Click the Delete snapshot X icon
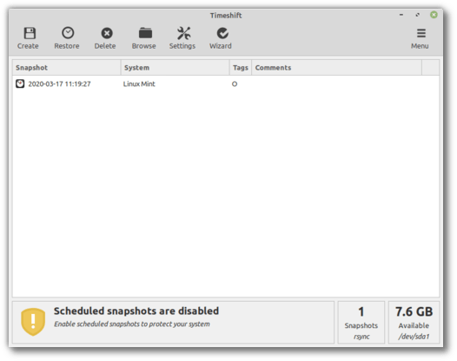 [107, 33]
